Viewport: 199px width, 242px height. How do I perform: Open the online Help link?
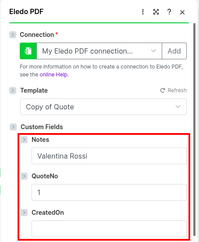[53, 75]
